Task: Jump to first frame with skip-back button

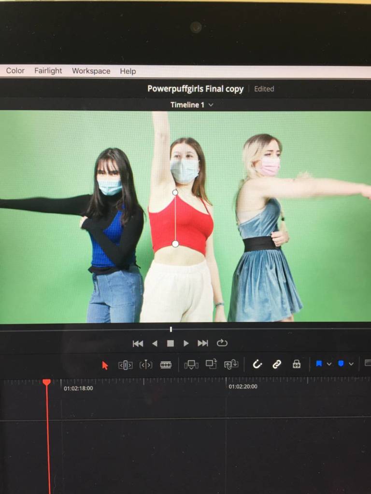Action: pyautogui.click(x=138, y=343)
